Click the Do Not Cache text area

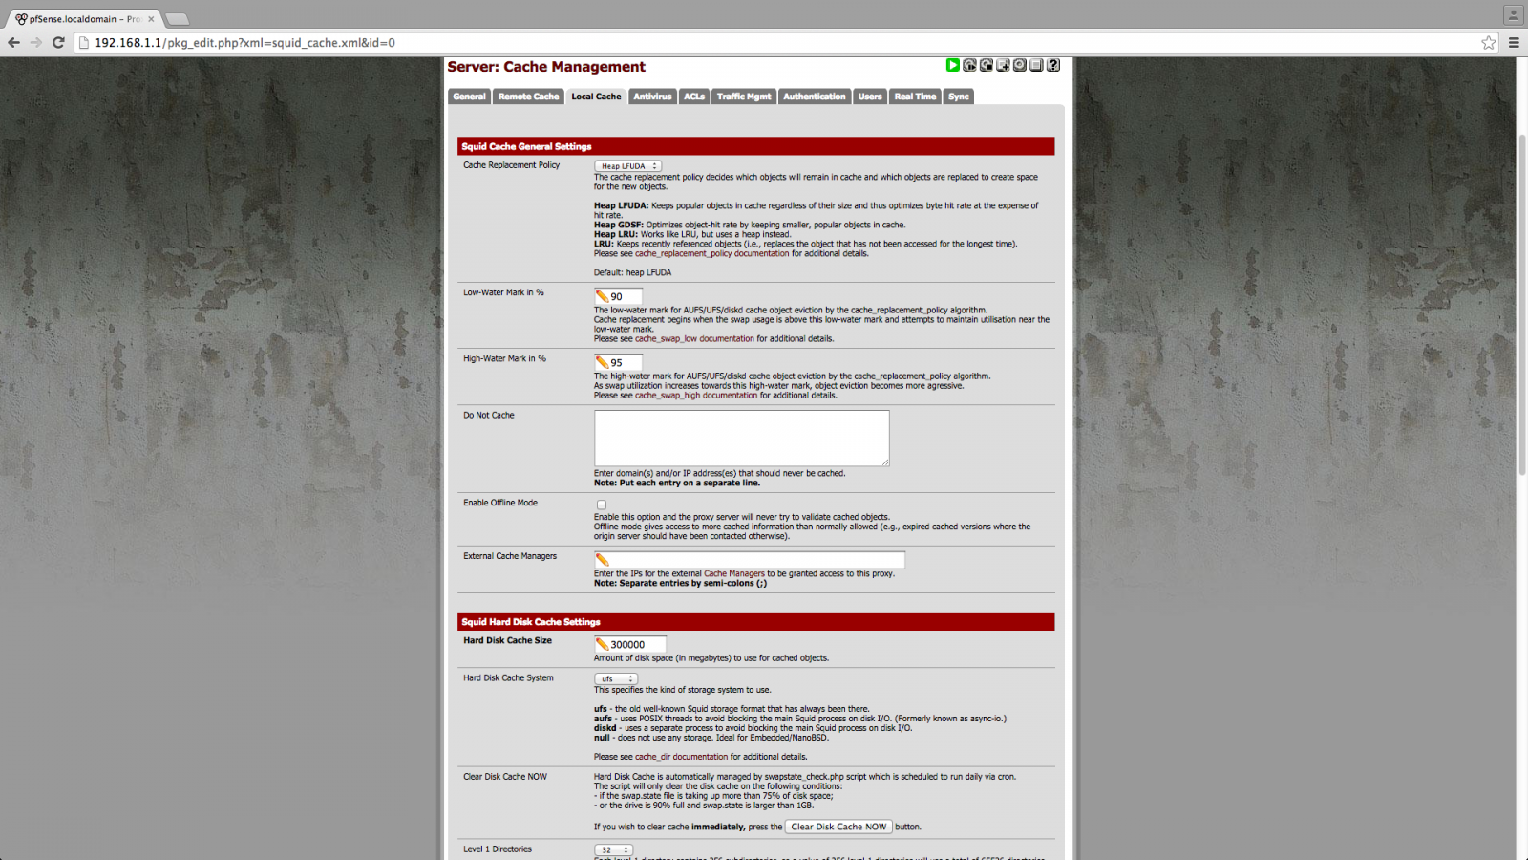point(741,438)
